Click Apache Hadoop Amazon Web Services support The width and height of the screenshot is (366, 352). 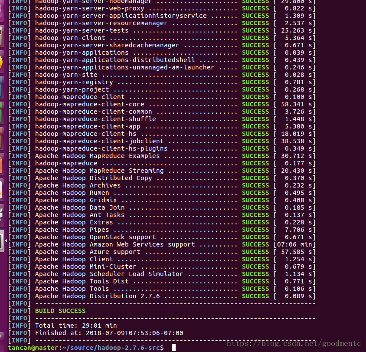[x=115, y=245]
